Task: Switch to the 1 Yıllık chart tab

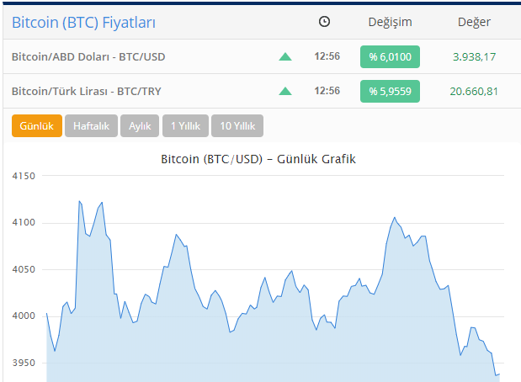Action: (x=185, y=126)
